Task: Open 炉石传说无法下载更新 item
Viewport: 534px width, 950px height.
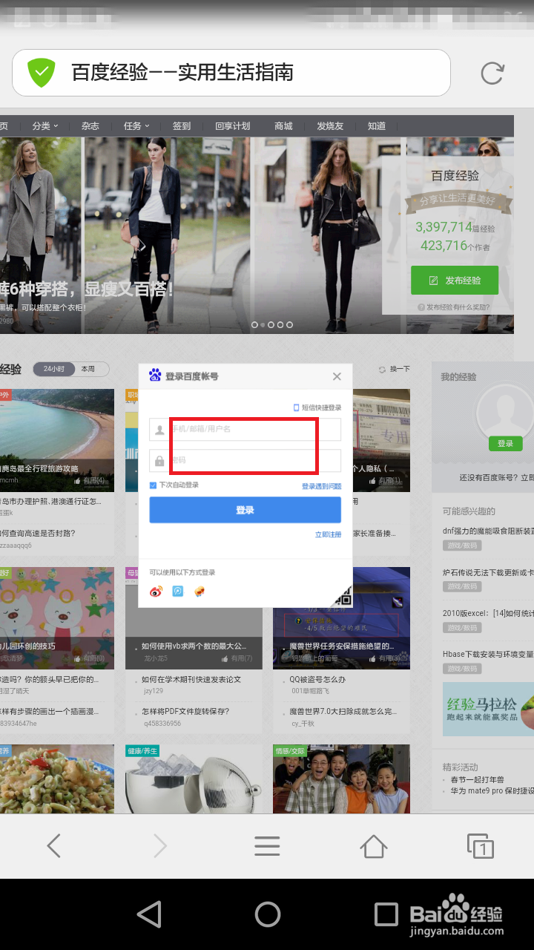Action: point(488,572)
